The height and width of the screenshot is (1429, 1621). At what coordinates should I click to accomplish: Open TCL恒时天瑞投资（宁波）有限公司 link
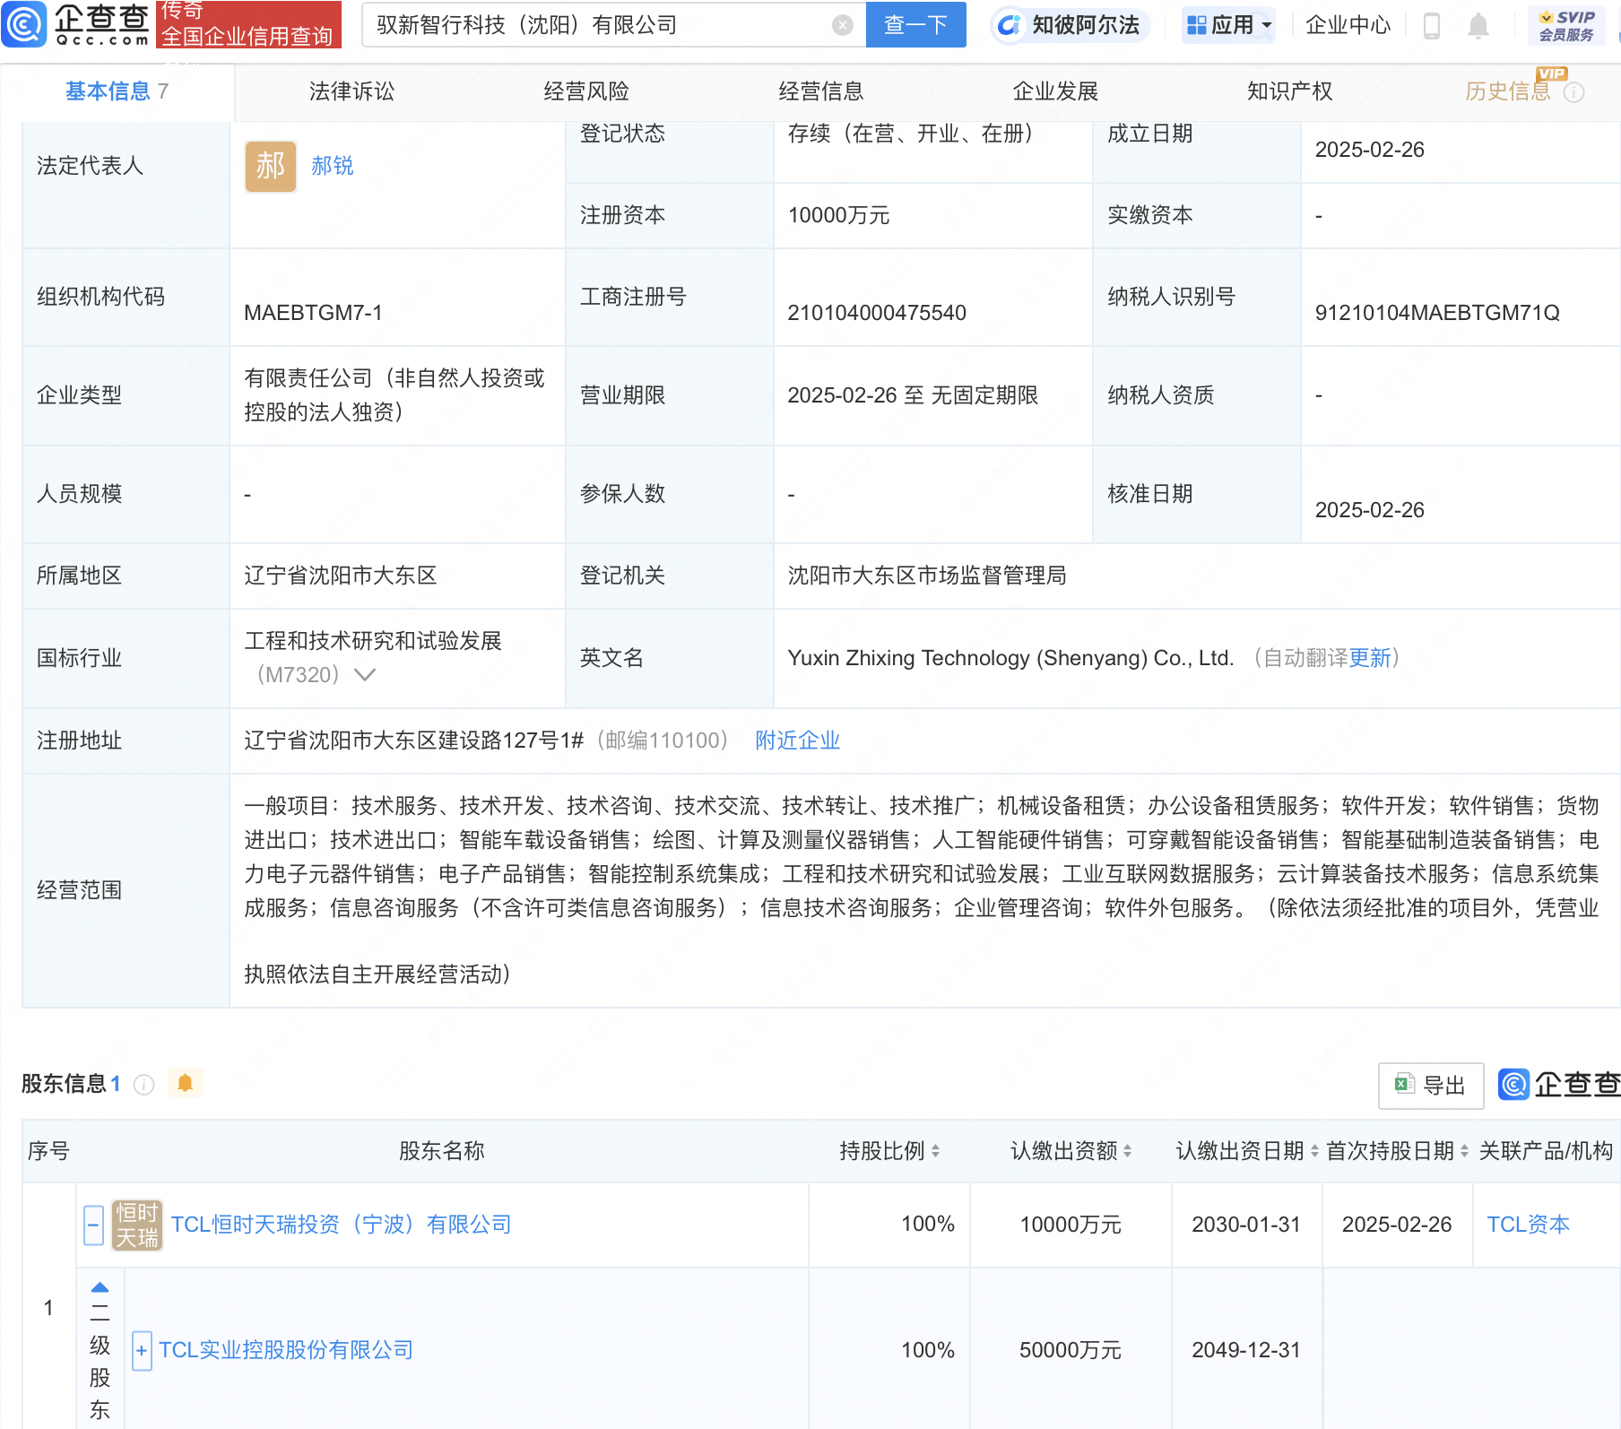[x=341, y=1225]
